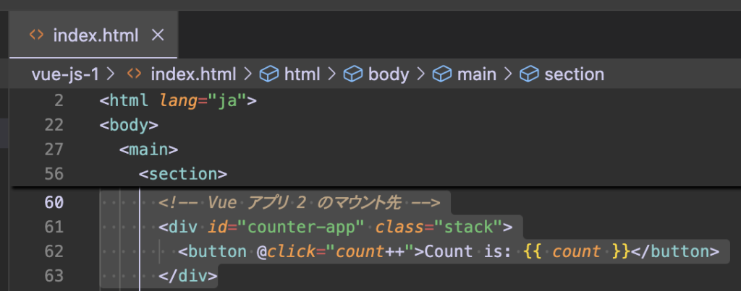The image size is (741, 291).
Task: Select main symbol in breadcrumb
Action: point(476,74)
